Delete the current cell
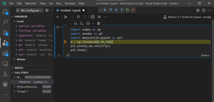The image size is (214, 102). (99, 23)
